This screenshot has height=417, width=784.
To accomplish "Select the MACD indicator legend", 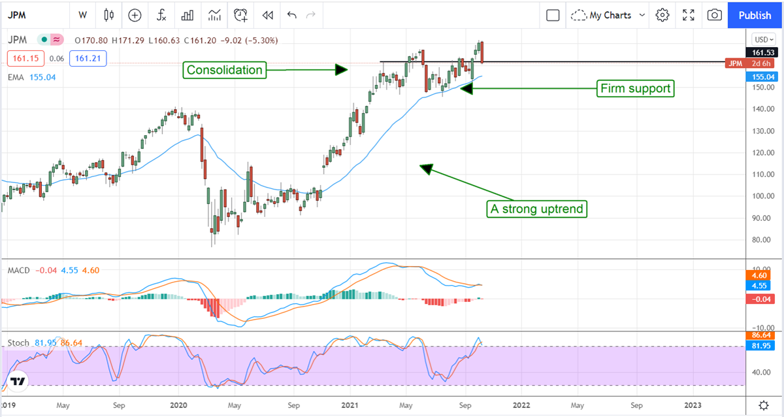I will tap(18, 270).
